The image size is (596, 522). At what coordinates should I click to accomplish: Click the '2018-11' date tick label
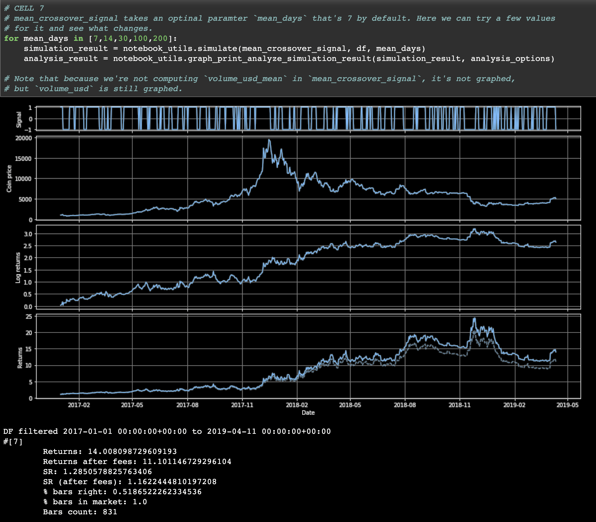460,405
